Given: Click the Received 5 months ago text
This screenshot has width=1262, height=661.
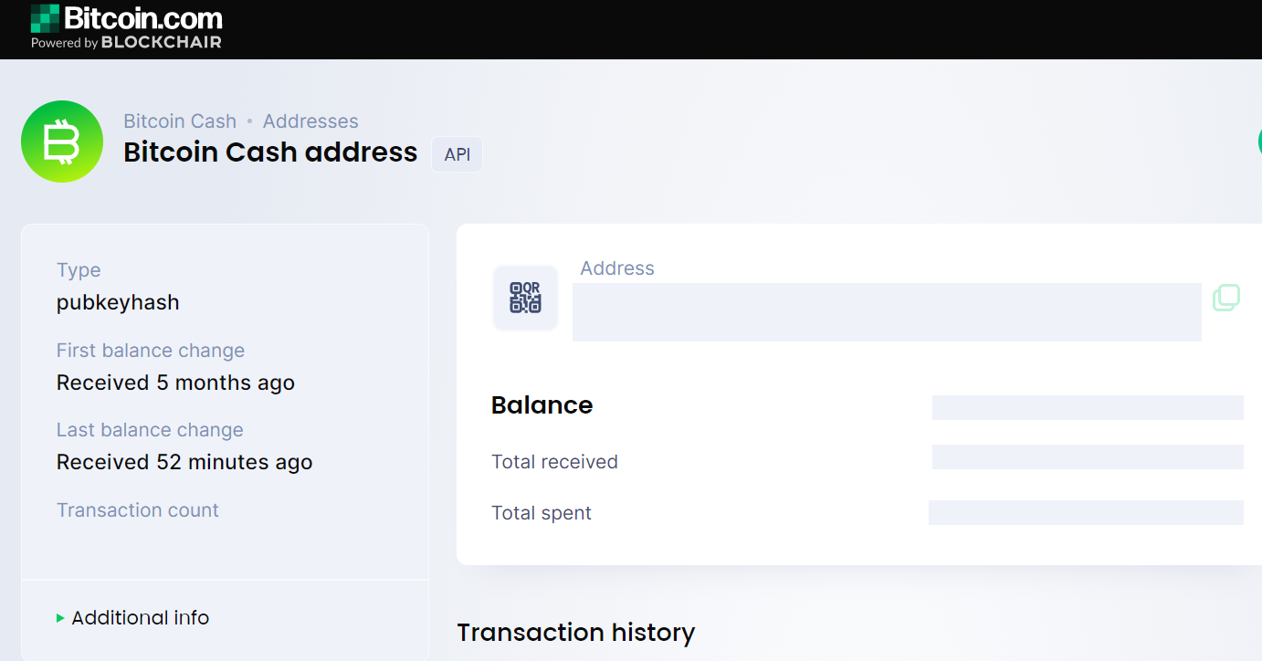Looking at the screenshot, I should point(175,383).
